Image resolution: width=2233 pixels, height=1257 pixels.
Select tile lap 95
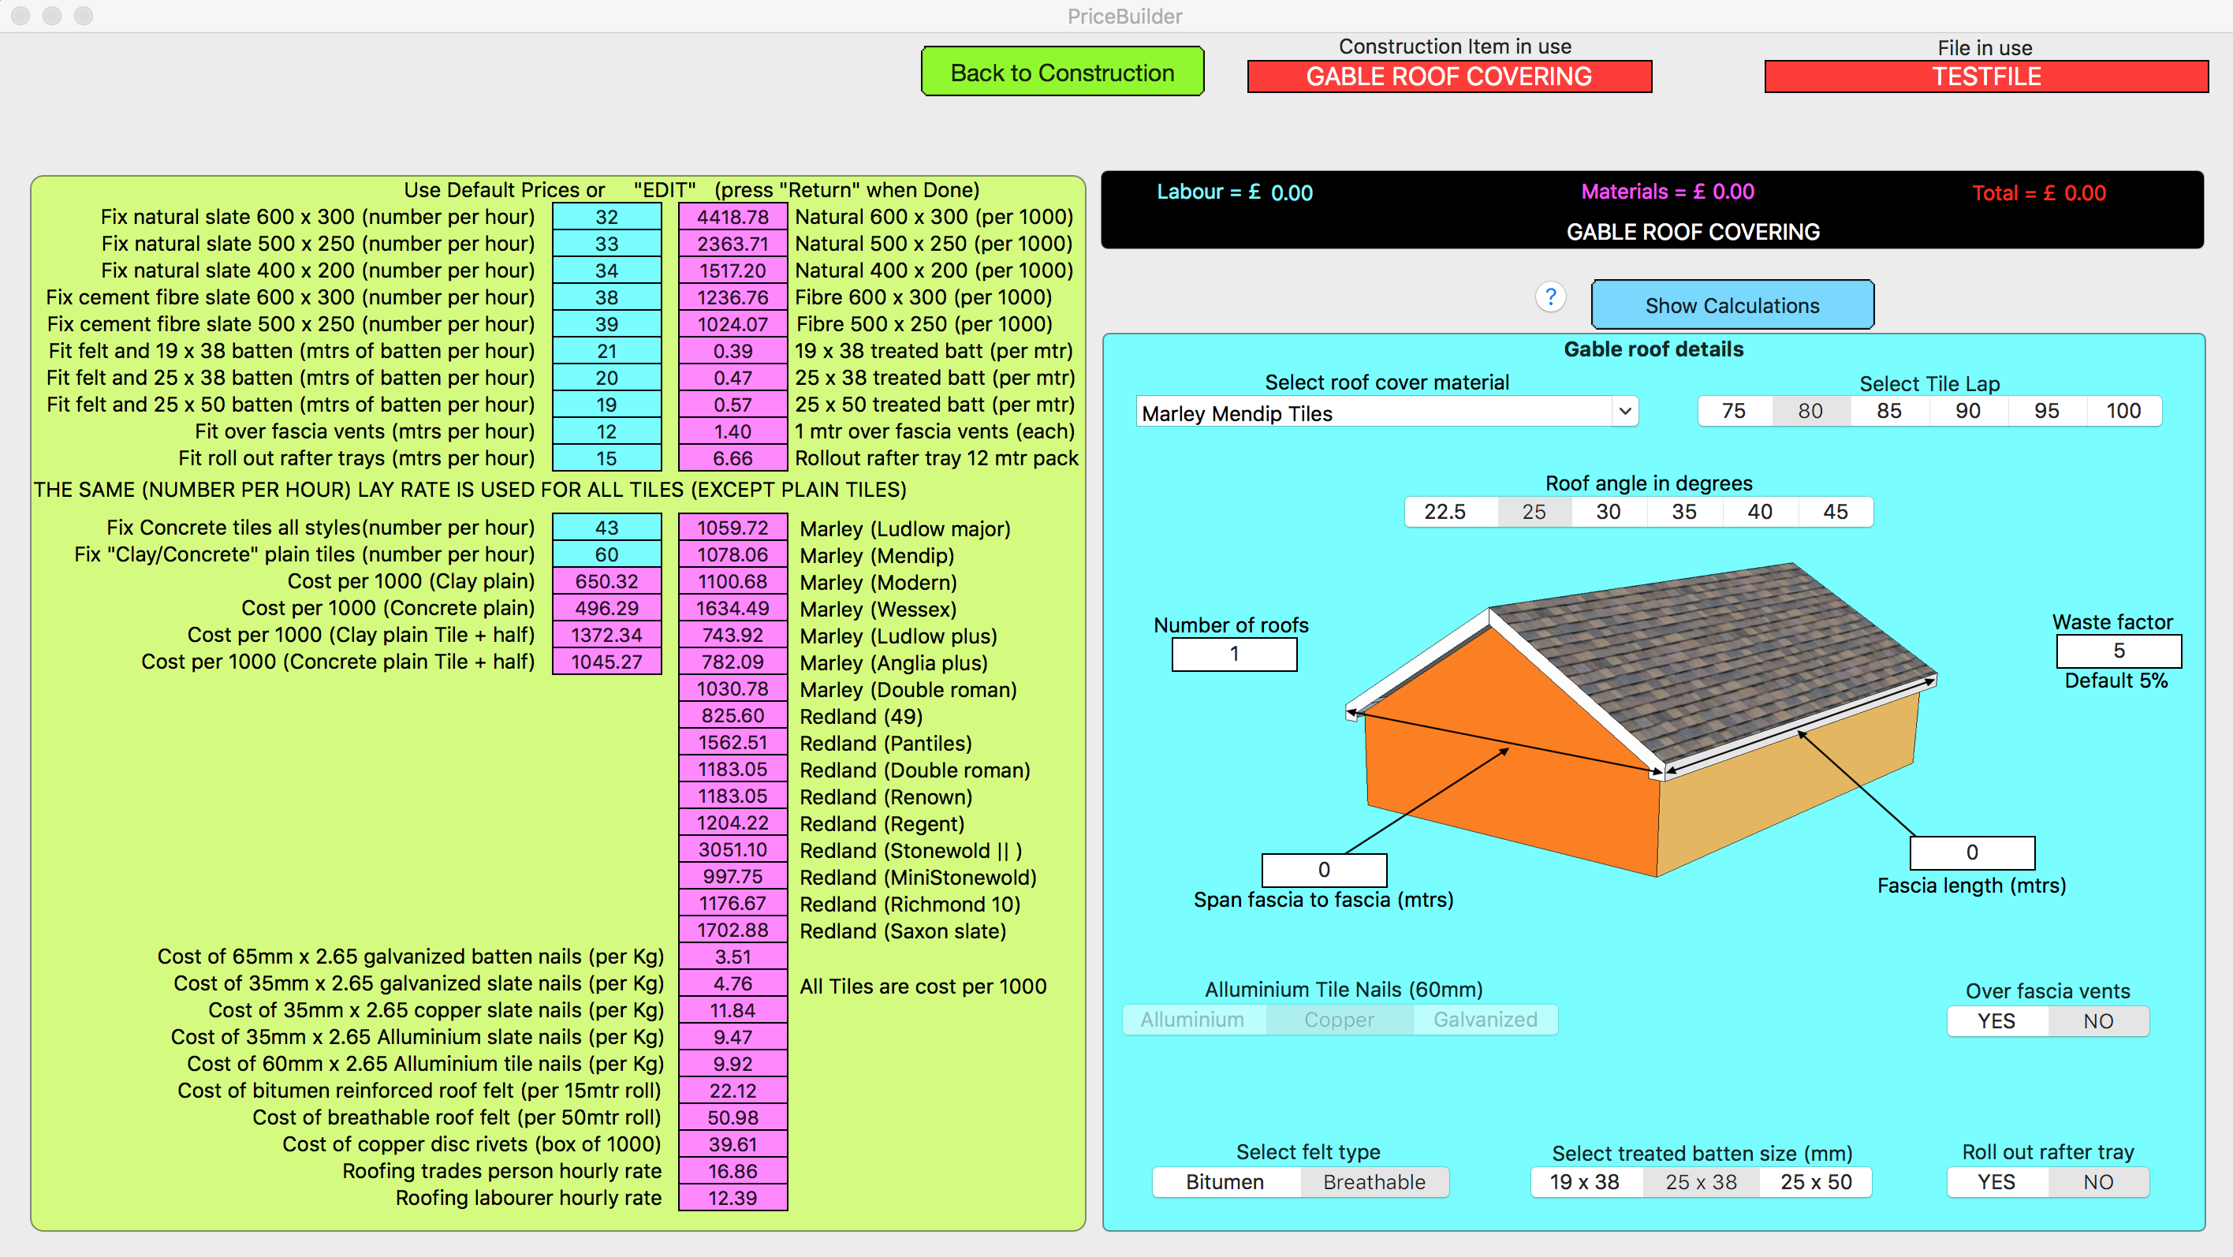pos(2047,411)
